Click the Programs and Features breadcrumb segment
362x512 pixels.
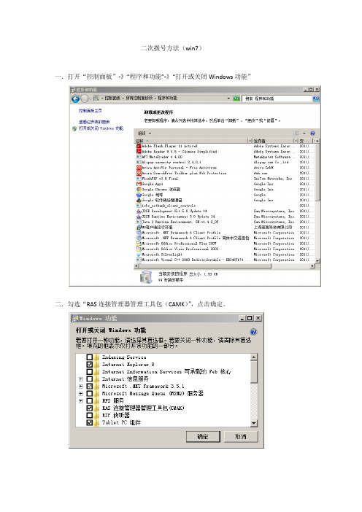167,98
